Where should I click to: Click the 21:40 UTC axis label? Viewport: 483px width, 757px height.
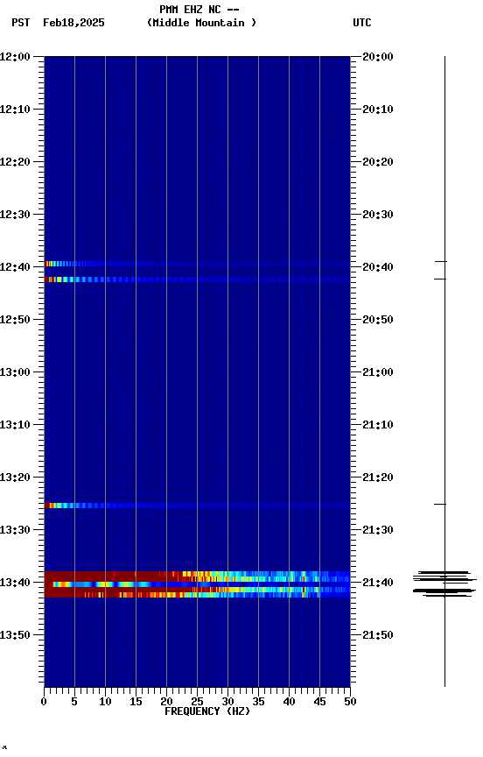pos(378,584)
